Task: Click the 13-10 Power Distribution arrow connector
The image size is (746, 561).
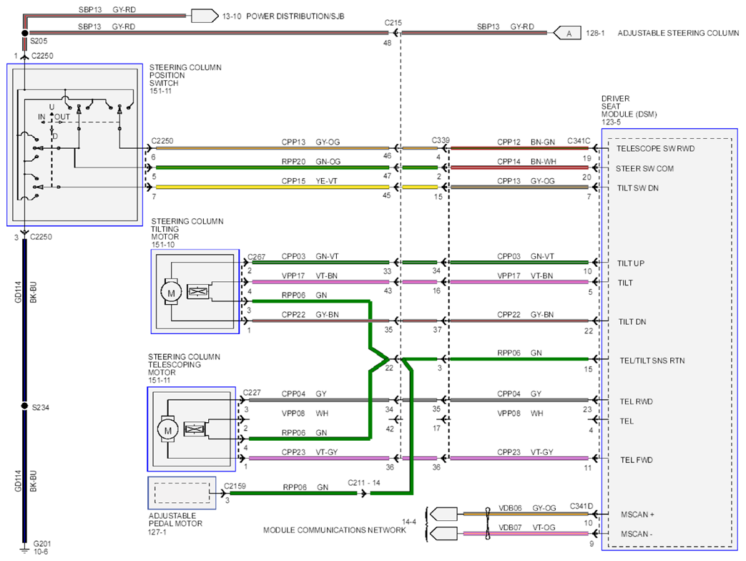Action: click(205, 16)
